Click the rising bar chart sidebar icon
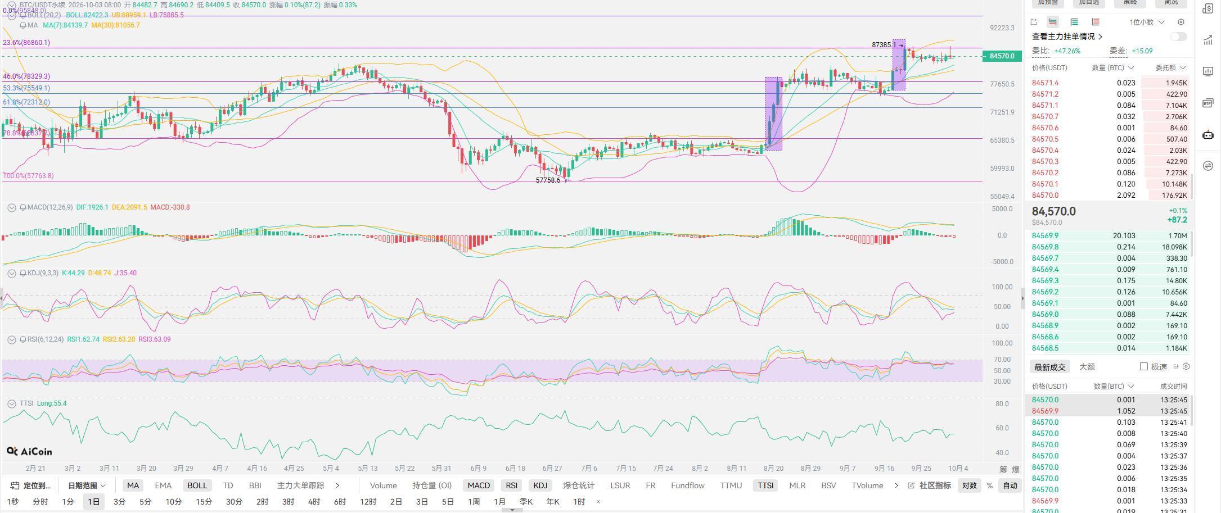The image size is (1221, 513). [1208, 40]
